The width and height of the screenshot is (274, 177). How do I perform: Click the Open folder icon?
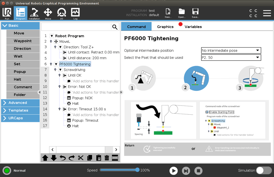(x=182, y=13)
